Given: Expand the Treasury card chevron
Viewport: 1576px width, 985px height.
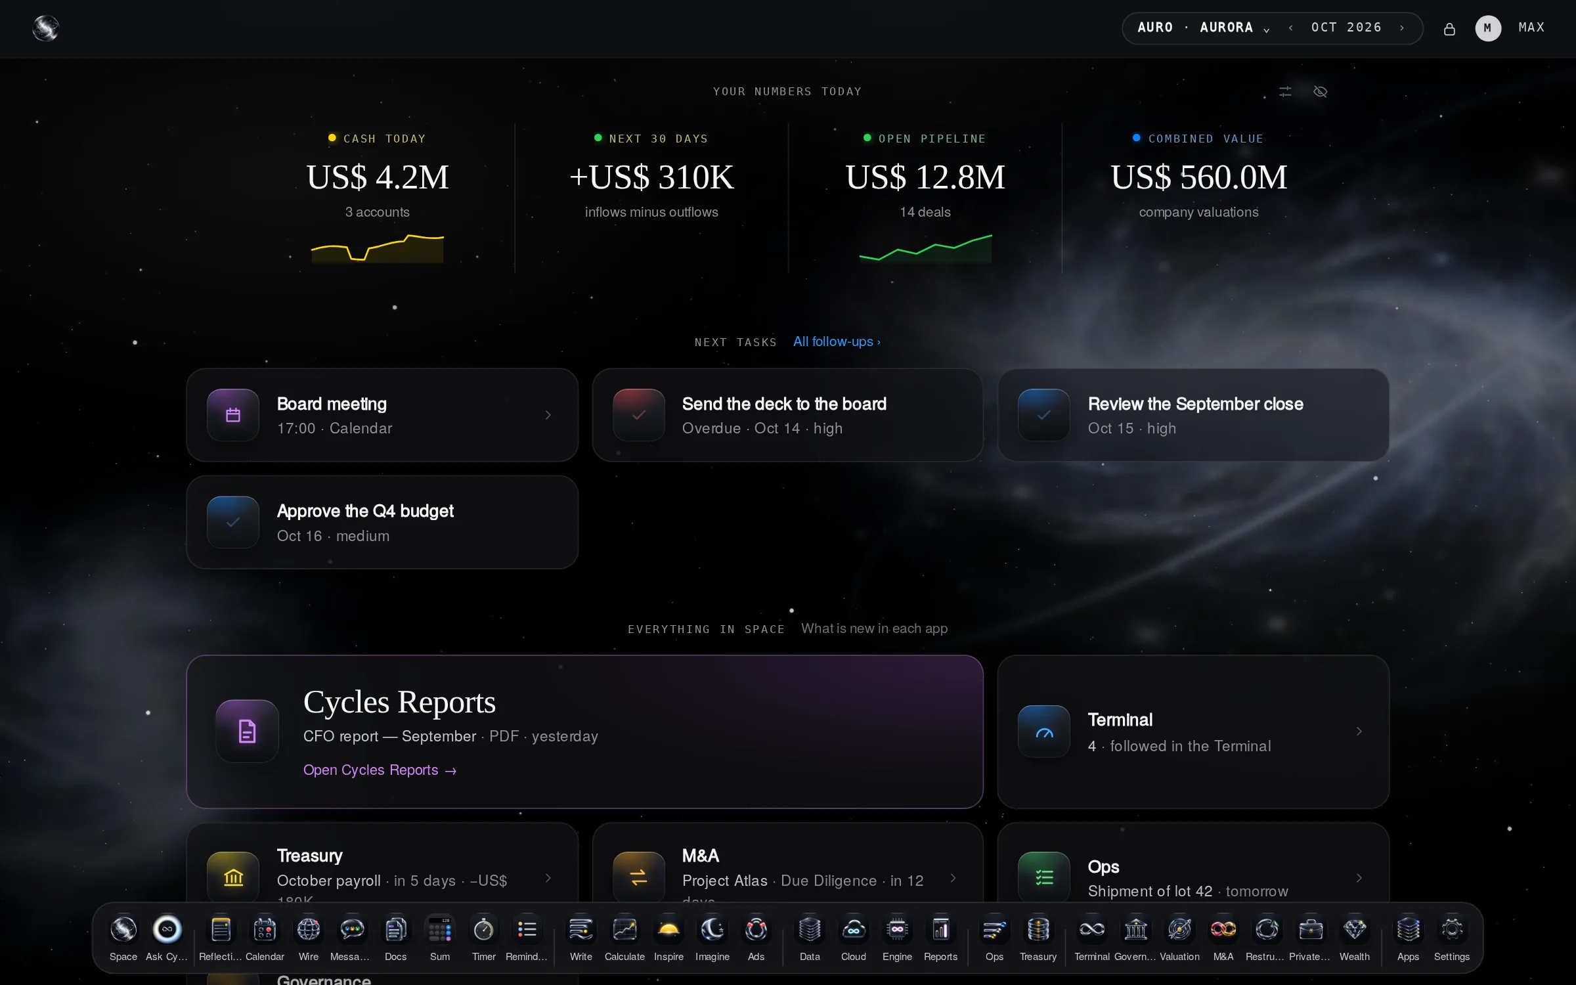Looking at the screenshot, I should coord(548,879).
